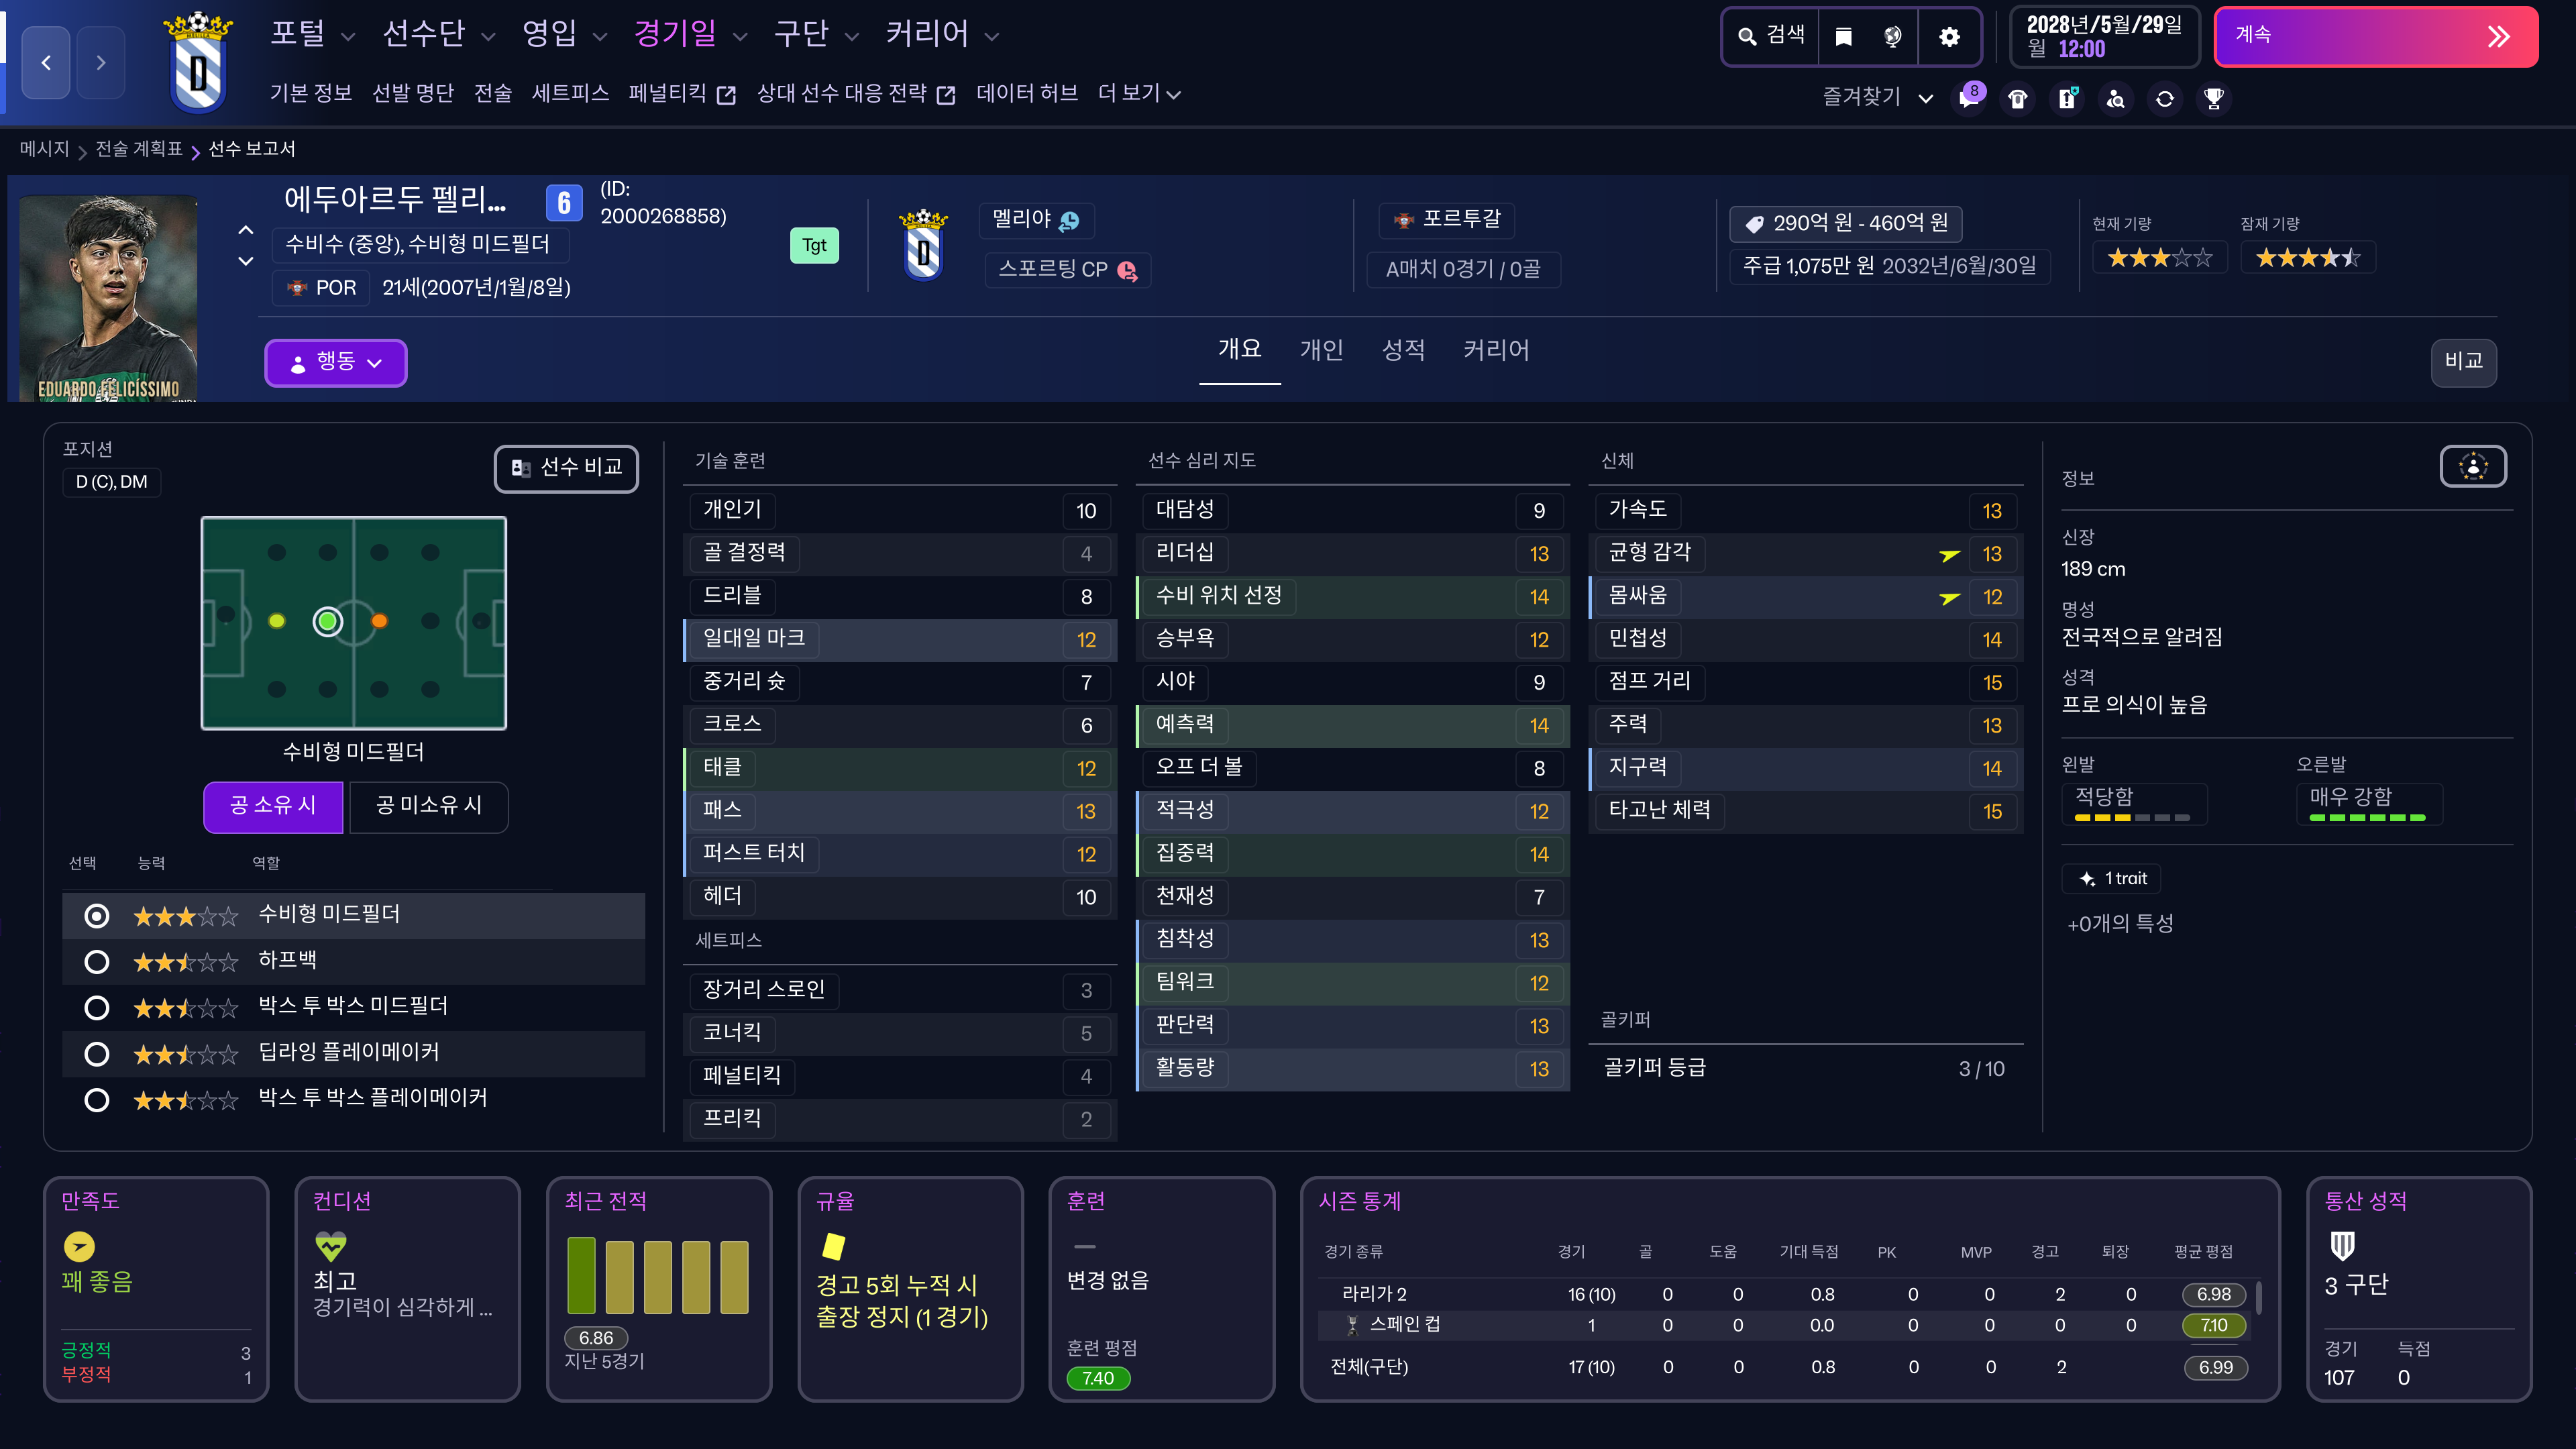Screen dimensions: 2576x1449
Task: Select 박스 투 박스 미드필더 radio button
Action: point(97,1007)
